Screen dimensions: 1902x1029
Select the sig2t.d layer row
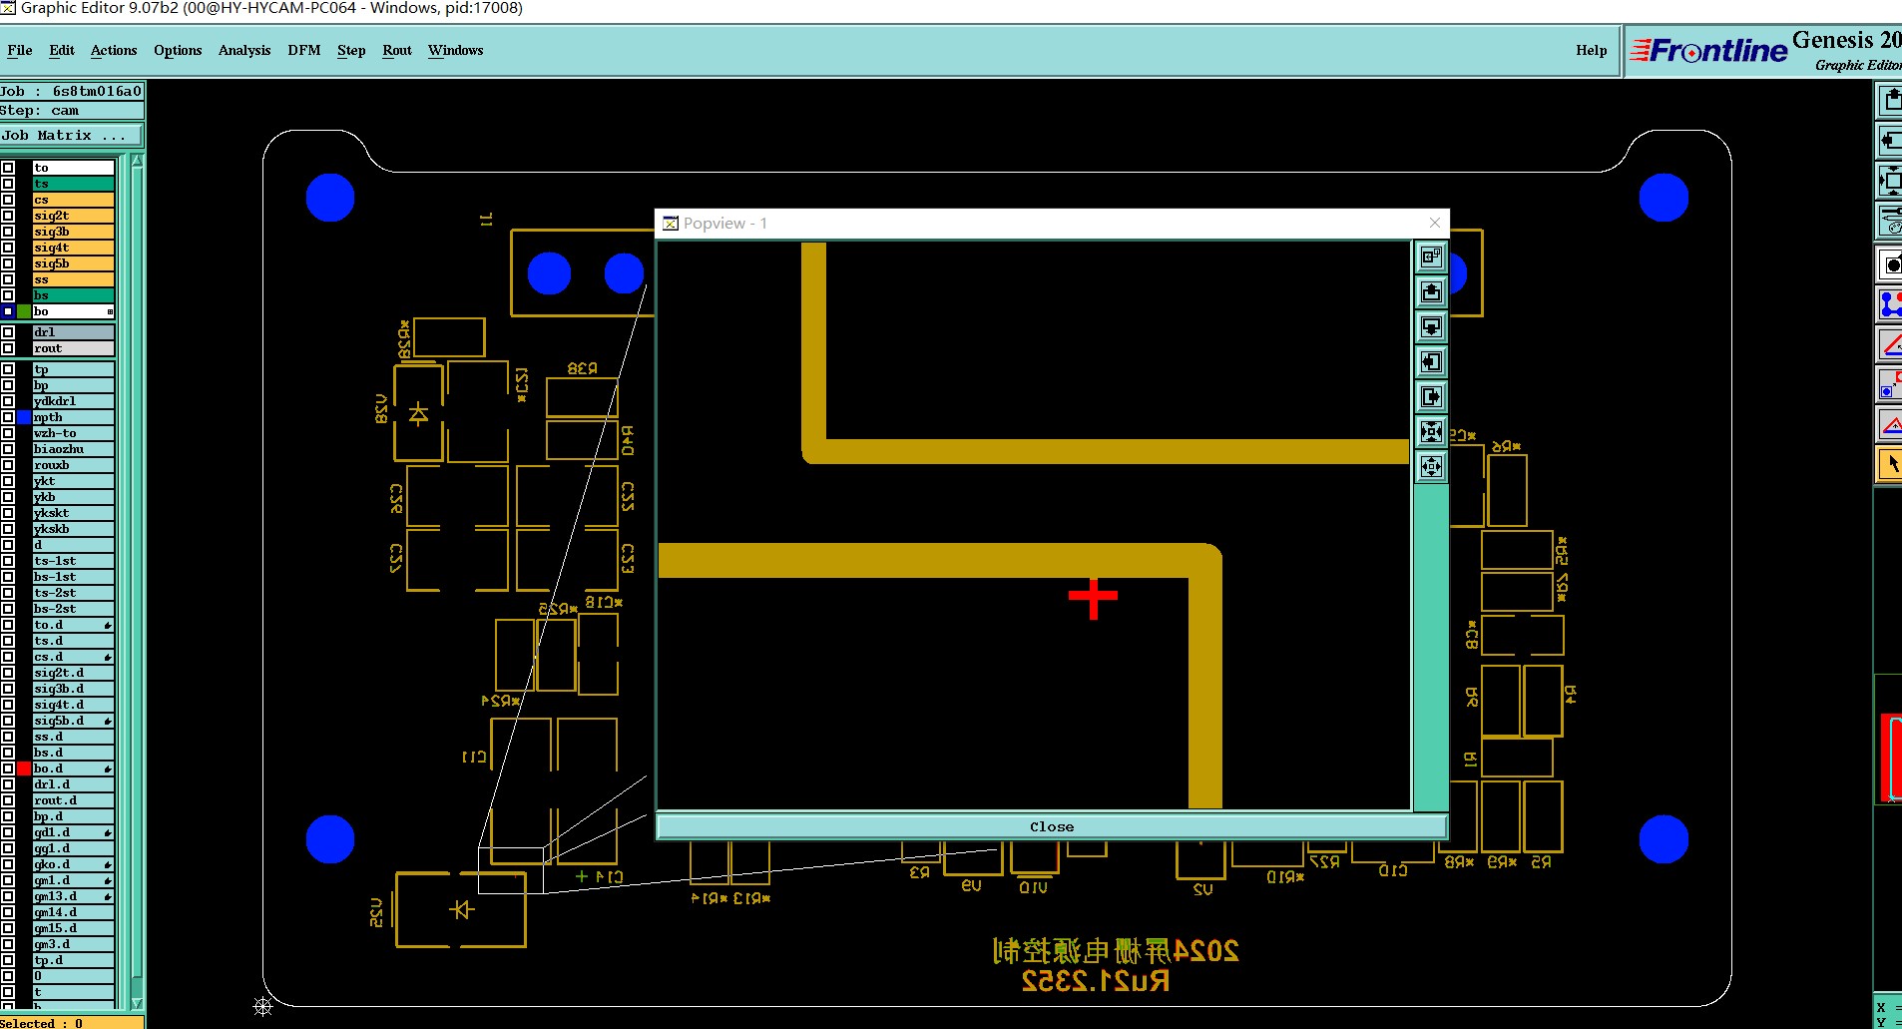coord(74,673)
